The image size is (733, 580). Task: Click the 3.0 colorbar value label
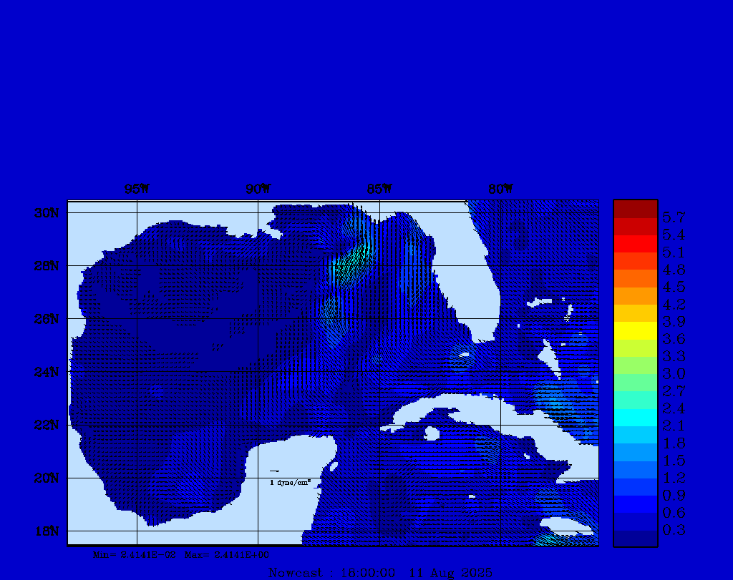pyautogui.click(x=674, y=373)
